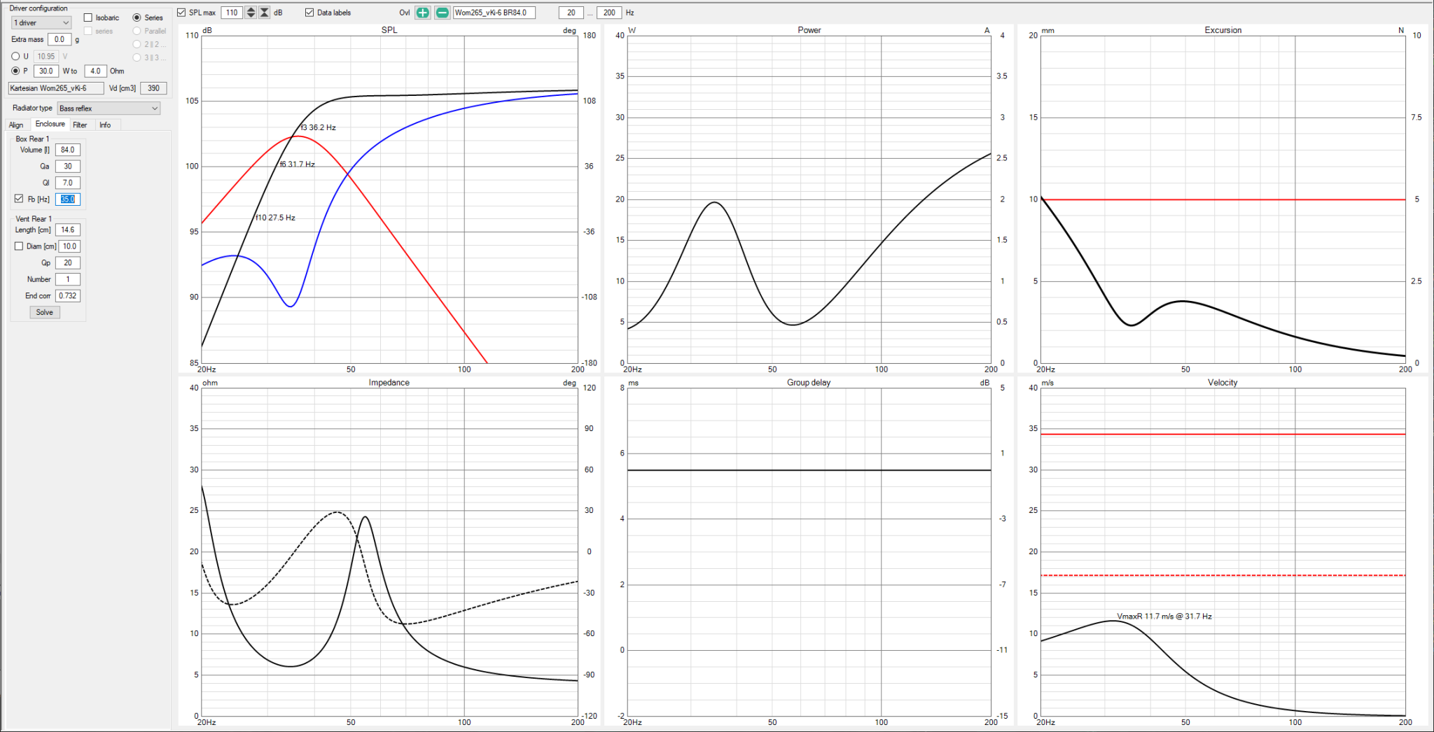Disable the Data labels checkbox
This screenshot has height=732, width=1434.
(309, 13)
